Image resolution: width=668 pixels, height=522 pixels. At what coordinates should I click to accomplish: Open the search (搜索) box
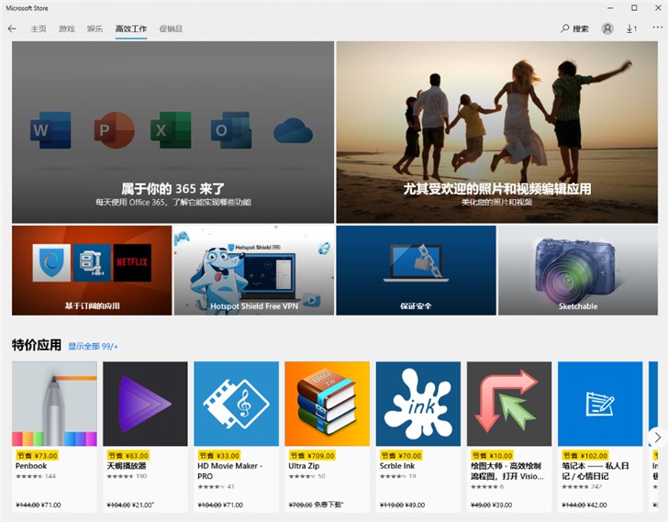click(x=574, y=28)
